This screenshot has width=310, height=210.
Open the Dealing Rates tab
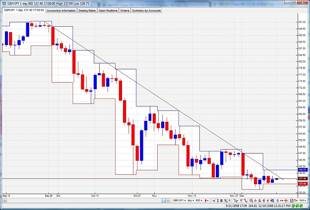[x=87, y=11]
